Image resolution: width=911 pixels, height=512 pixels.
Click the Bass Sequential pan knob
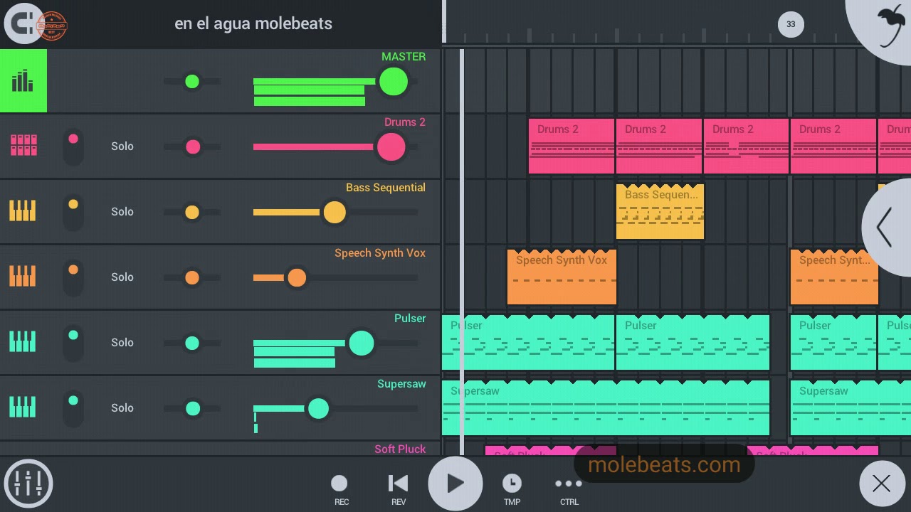[192, 212]
